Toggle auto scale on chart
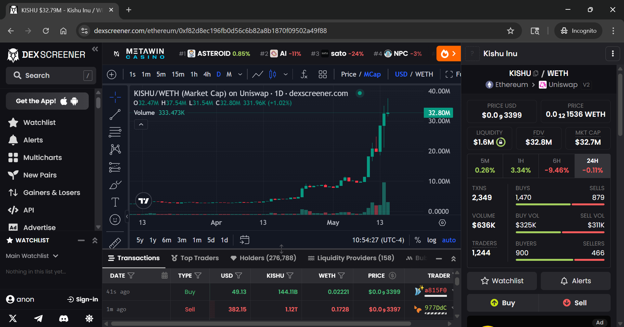 click(x=449, y=240)
